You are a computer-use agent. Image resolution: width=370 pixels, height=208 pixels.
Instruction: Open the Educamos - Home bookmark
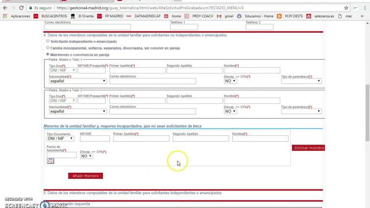(255, 16)
